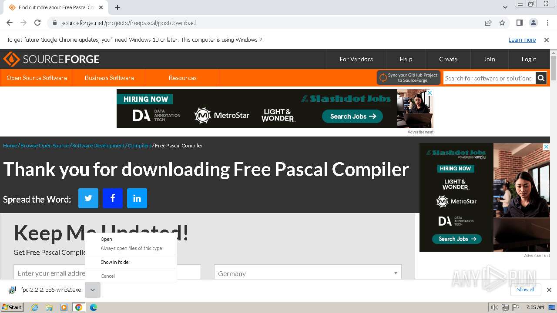Click the Windows Start button
The height and width of the screenshot is (313, 557).
pyautogui.click(x=12, y=307)
